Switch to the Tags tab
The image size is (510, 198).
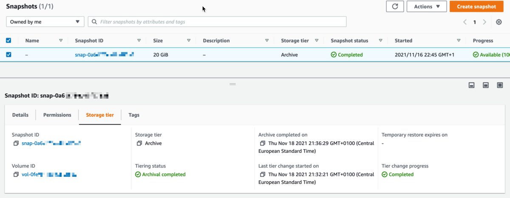click(x=134, y=115)
